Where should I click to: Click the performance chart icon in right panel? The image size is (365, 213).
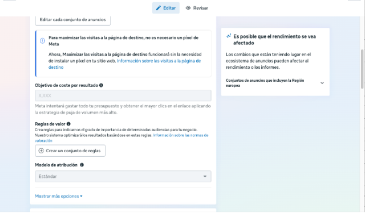coord(229,36)
